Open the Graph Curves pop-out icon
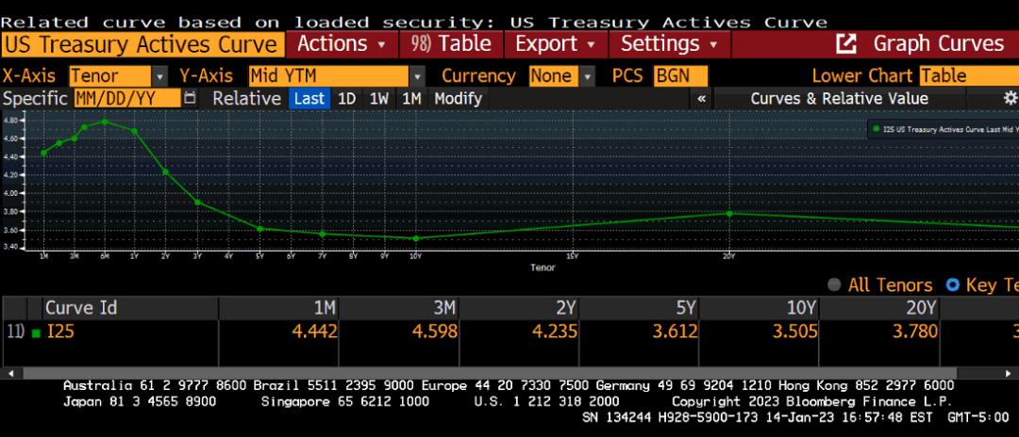The image size is (1019, 437). click(x=846, y=43)
